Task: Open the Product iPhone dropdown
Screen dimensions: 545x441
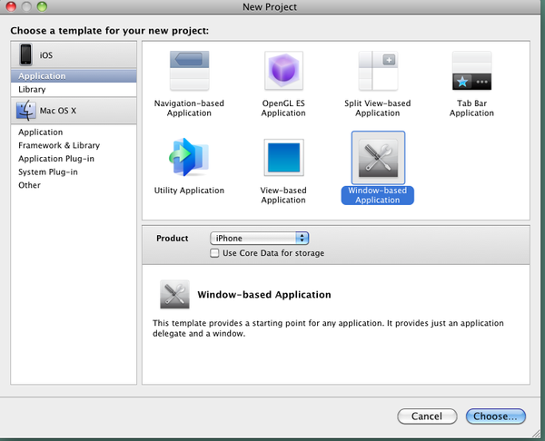Action: pyautogui.click(x=259, y=239)
